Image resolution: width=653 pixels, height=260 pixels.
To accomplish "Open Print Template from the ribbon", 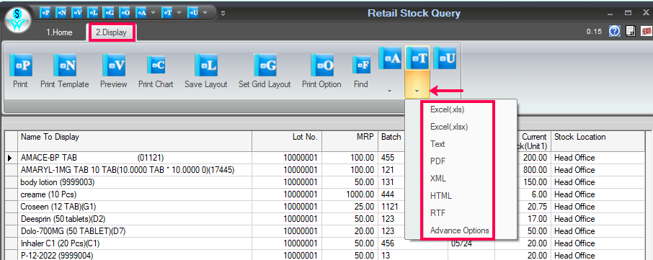I will click(65, 66).
